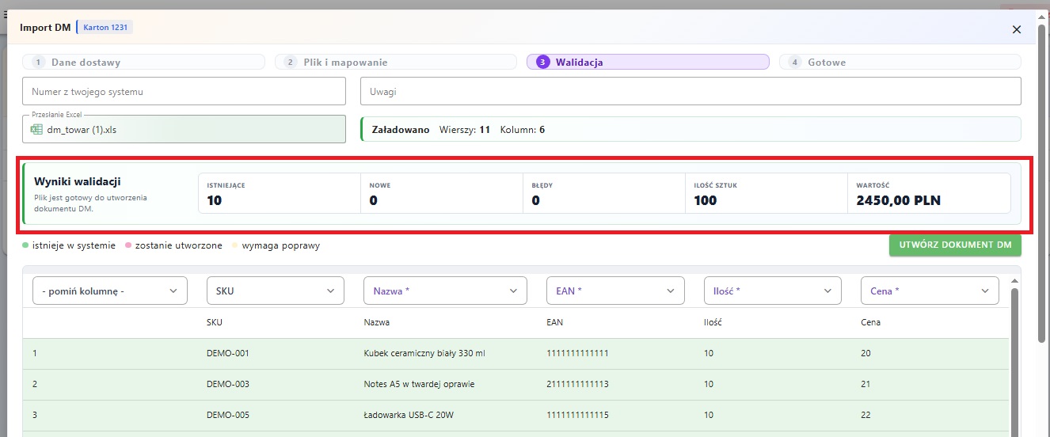Go to step 1 Dane dostawy
The image size is (1050, 437).
click(x=143, y=62)
